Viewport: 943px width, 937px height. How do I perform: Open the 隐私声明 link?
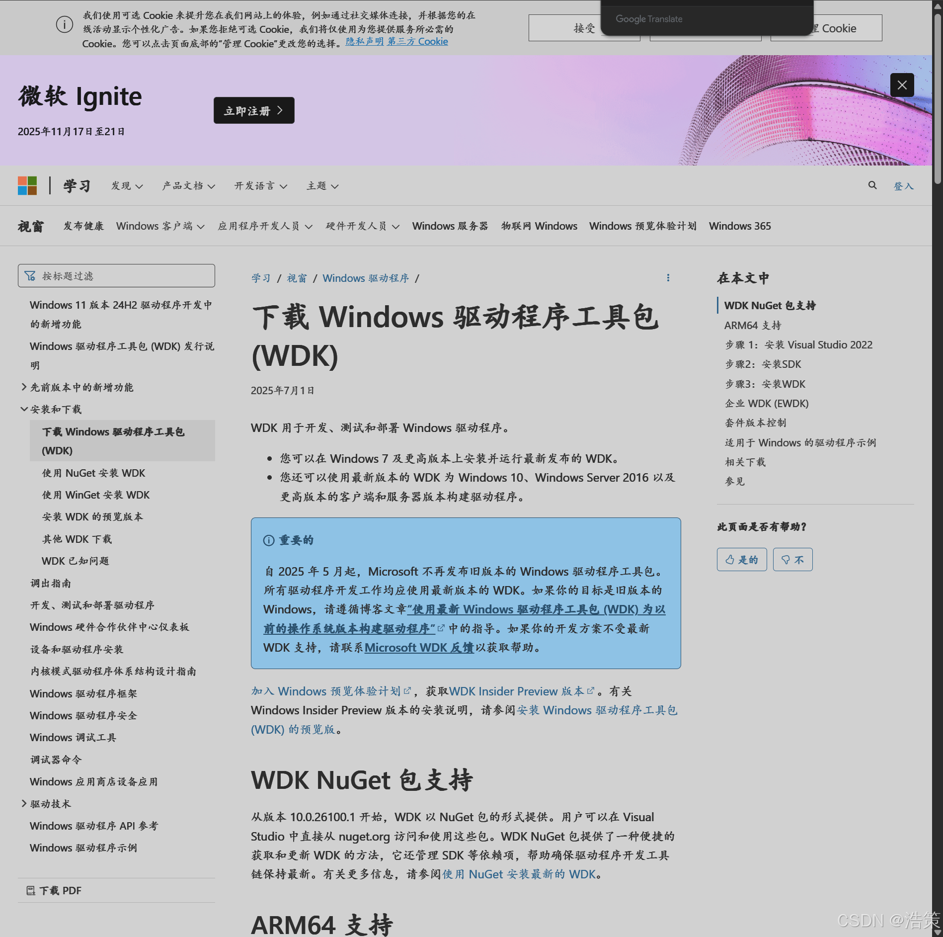pyautogui.click(x=365, y=42)
